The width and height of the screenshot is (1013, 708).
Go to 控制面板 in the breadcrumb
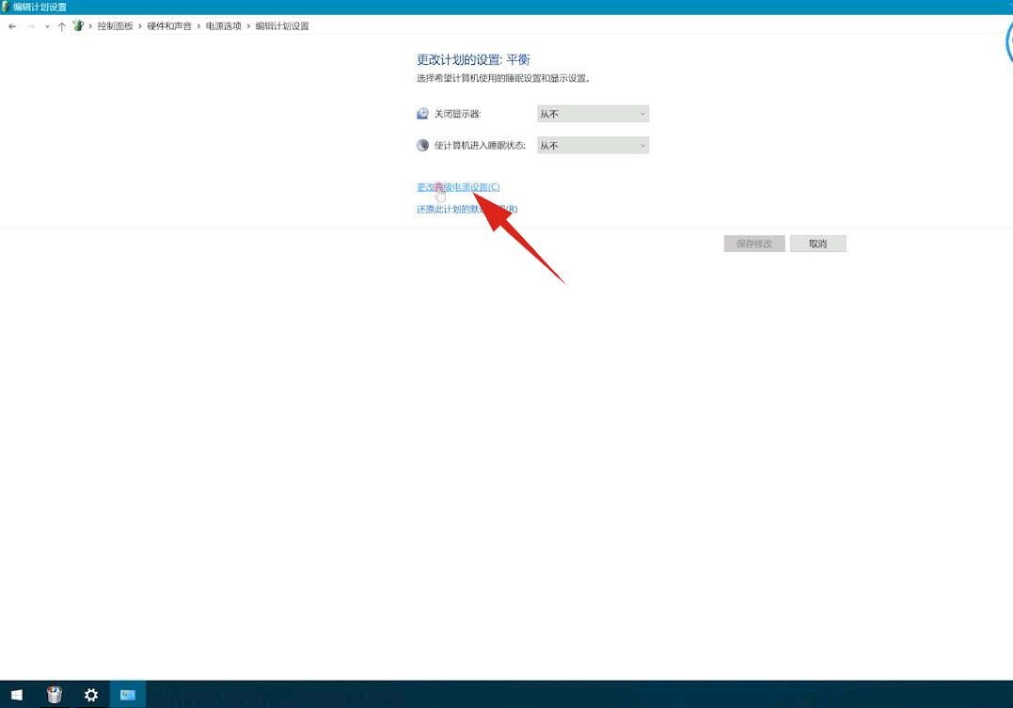tap(115, 26)
